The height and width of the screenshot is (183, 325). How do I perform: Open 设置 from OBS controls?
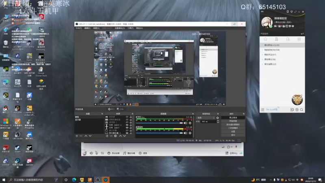click(x=233, y=131)
